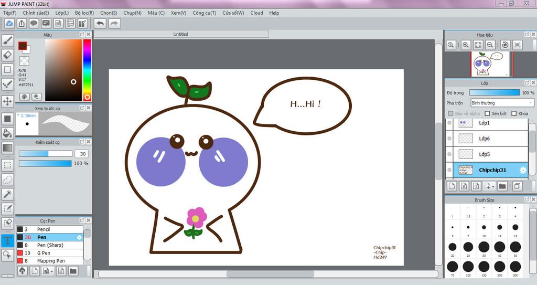The height and width of the screenshot is (285, 537).
Task: Select the transparent color checker swatch
Action: (24, 61)
